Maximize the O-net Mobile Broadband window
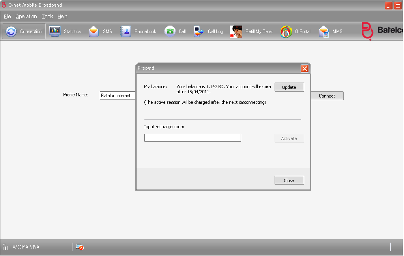 pos(398,6)
